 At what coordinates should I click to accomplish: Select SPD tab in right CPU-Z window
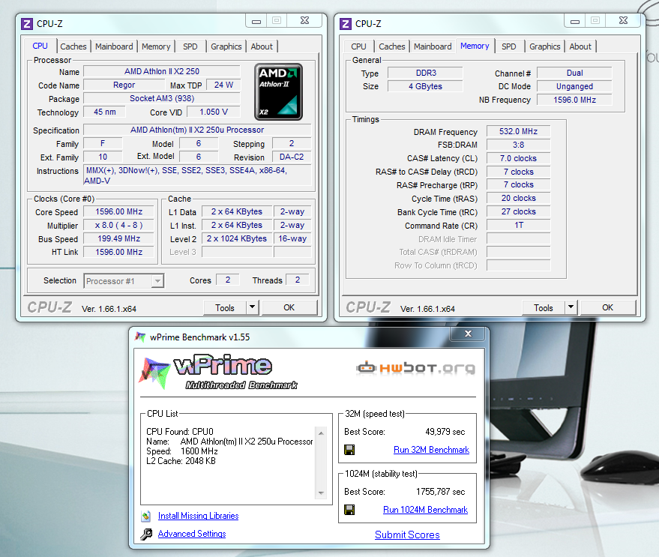click(509, 46)
